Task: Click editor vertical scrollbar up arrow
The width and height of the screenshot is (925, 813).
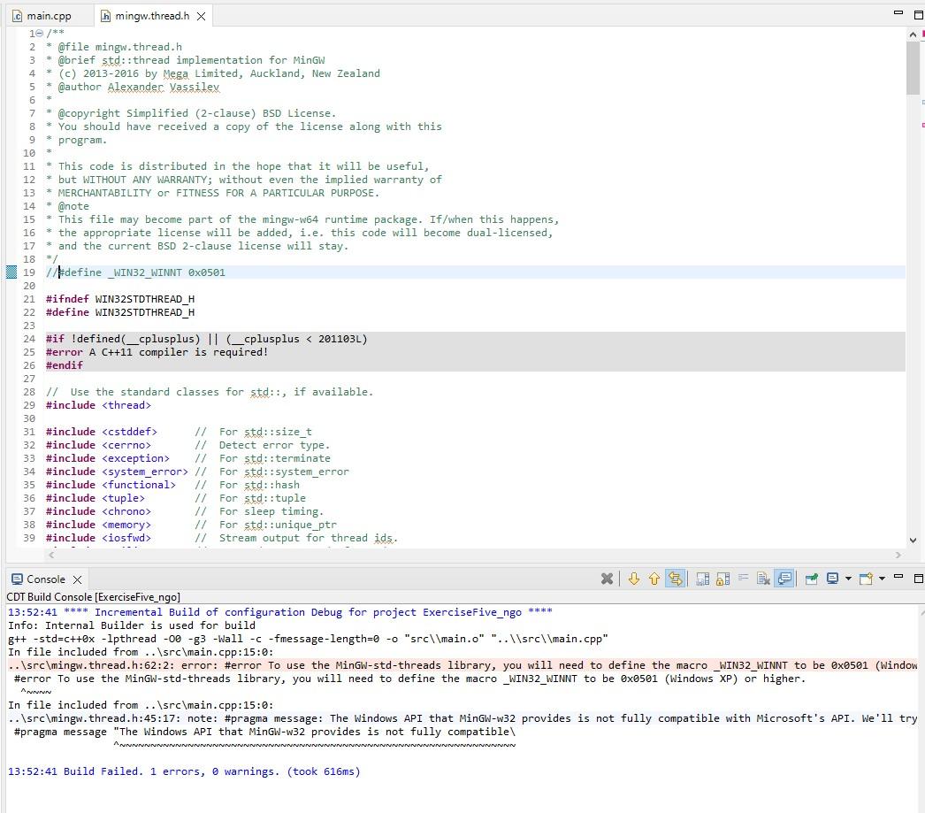Action: (x=913, y=35)
